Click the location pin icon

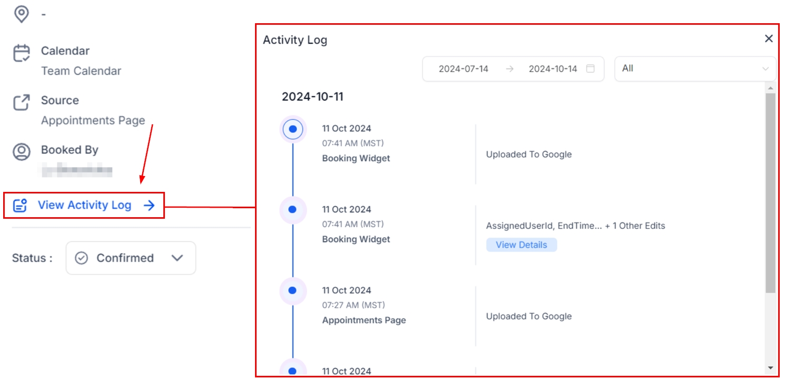pyautogui.click(x=21, y=14)
